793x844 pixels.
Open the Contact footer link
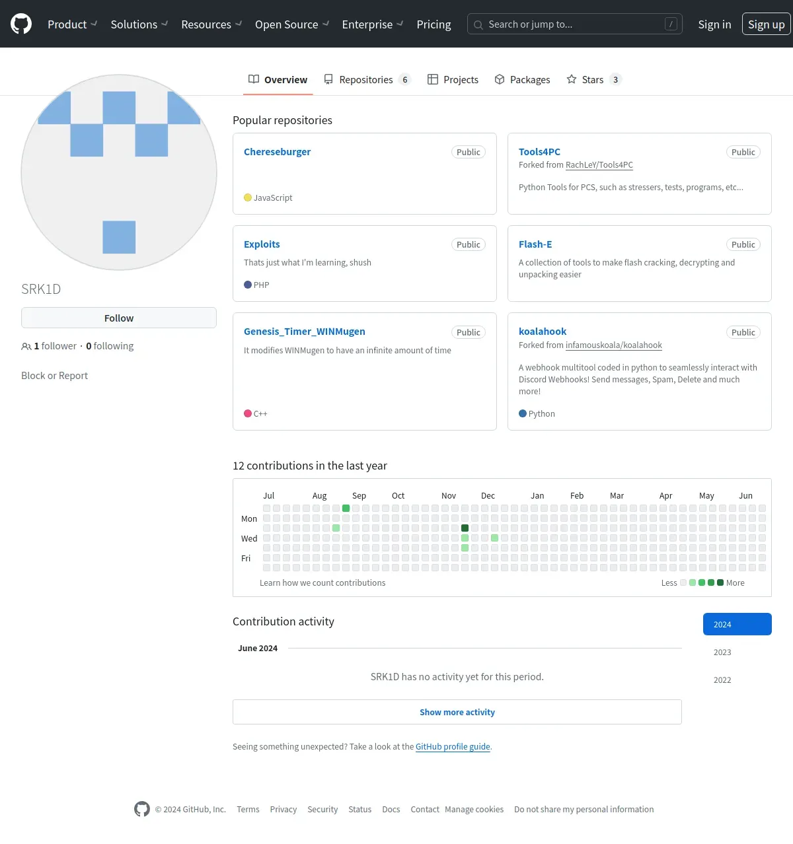(425, 810)
